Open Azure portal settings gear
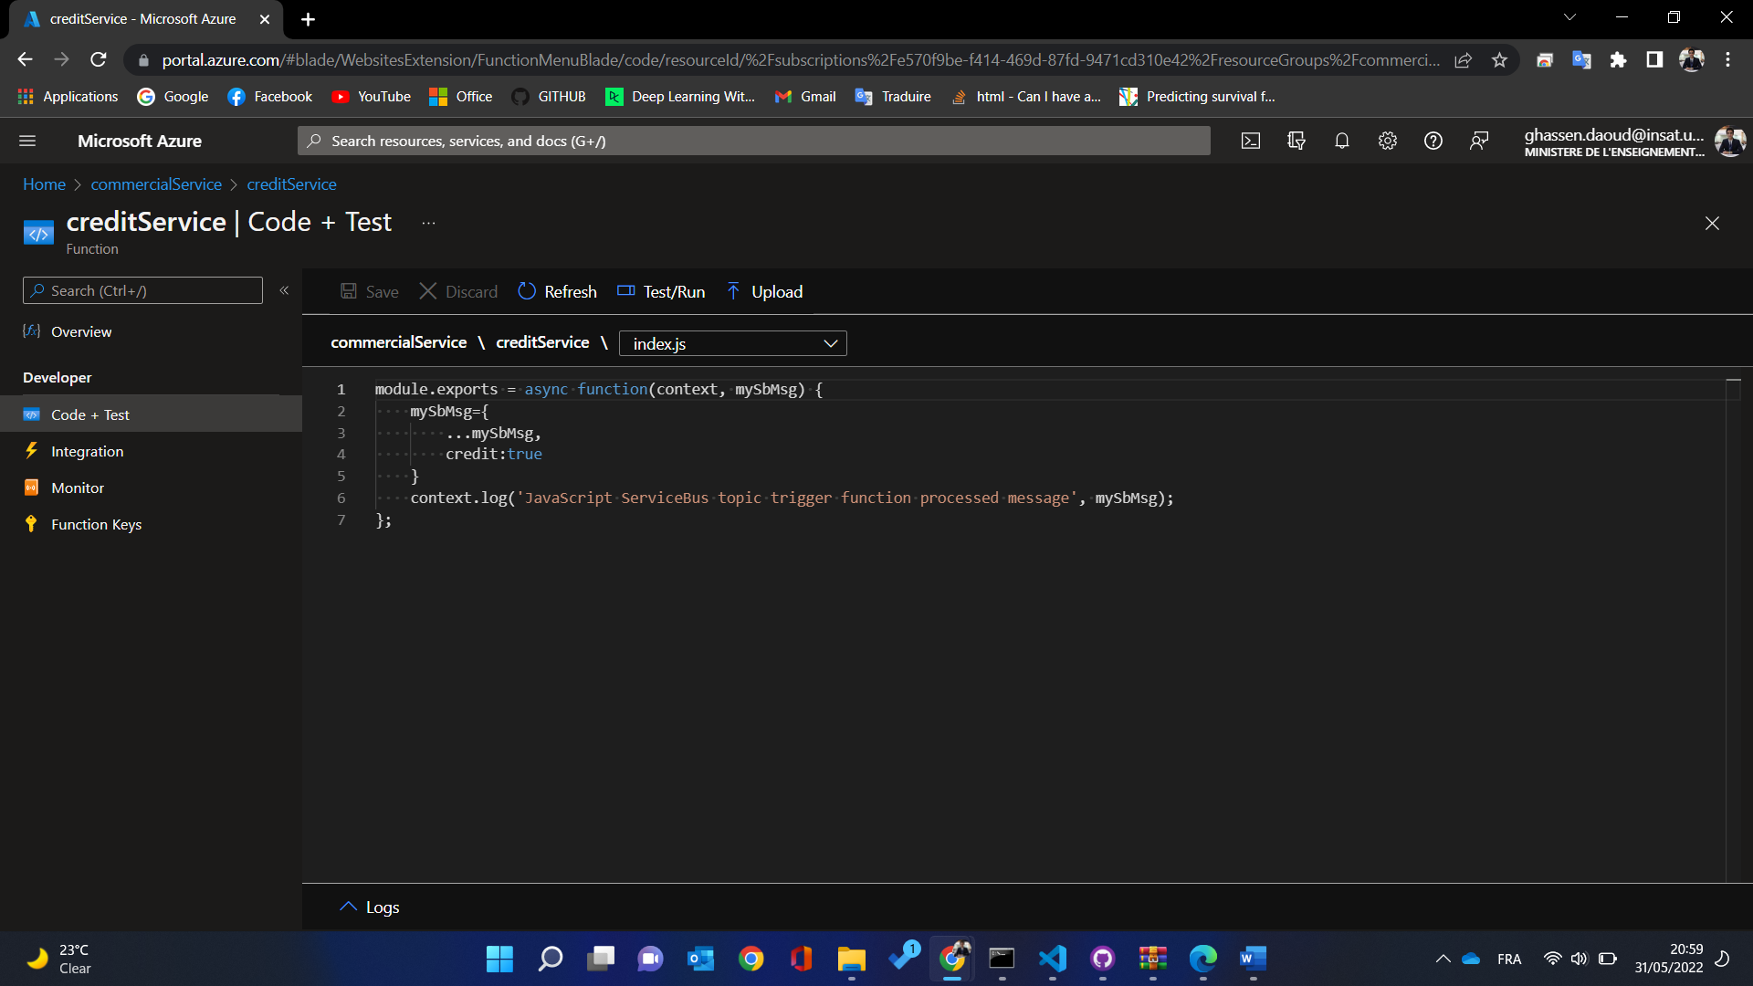 pos(1388,141)
